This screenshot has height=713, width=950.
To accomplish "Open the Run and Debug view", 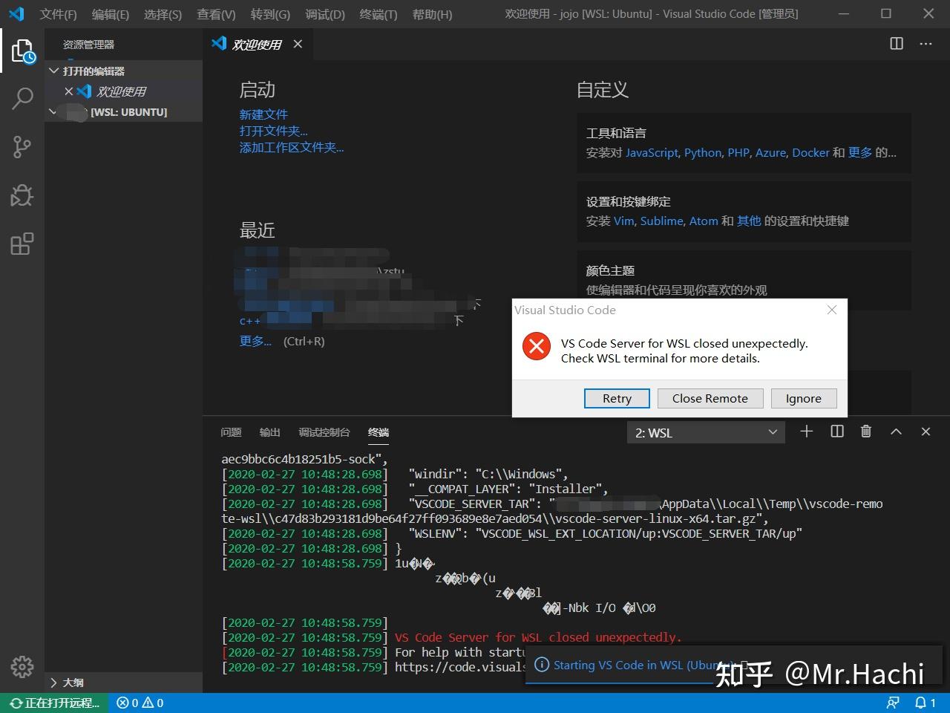I will 22,195.
